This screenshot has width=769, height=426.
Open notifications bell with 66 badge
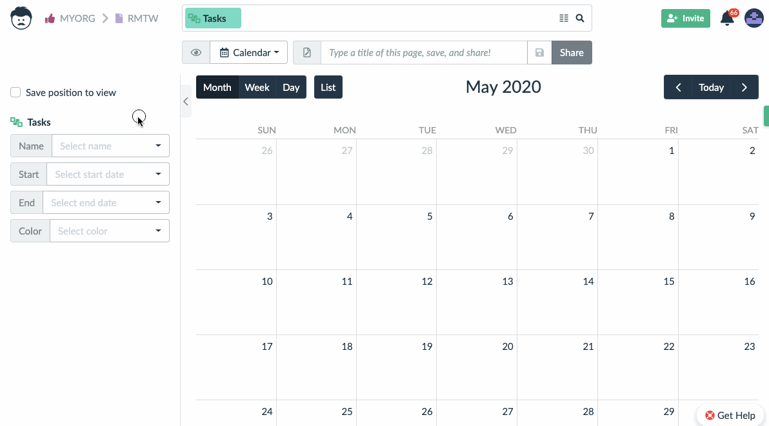728,18
